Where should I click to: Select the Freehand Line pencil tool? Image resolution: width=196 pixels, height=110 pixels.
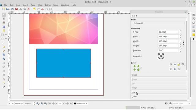click(4, 51)
